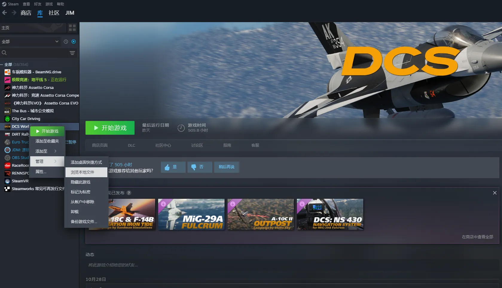The width and height of the screenshot is (502, 288).
Task: Click Steamworks redistributables icon
Action: 7,189
